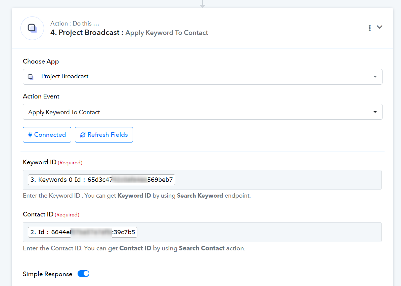
Task: Click the Keyword ID input field
Action: pos(202,180)
